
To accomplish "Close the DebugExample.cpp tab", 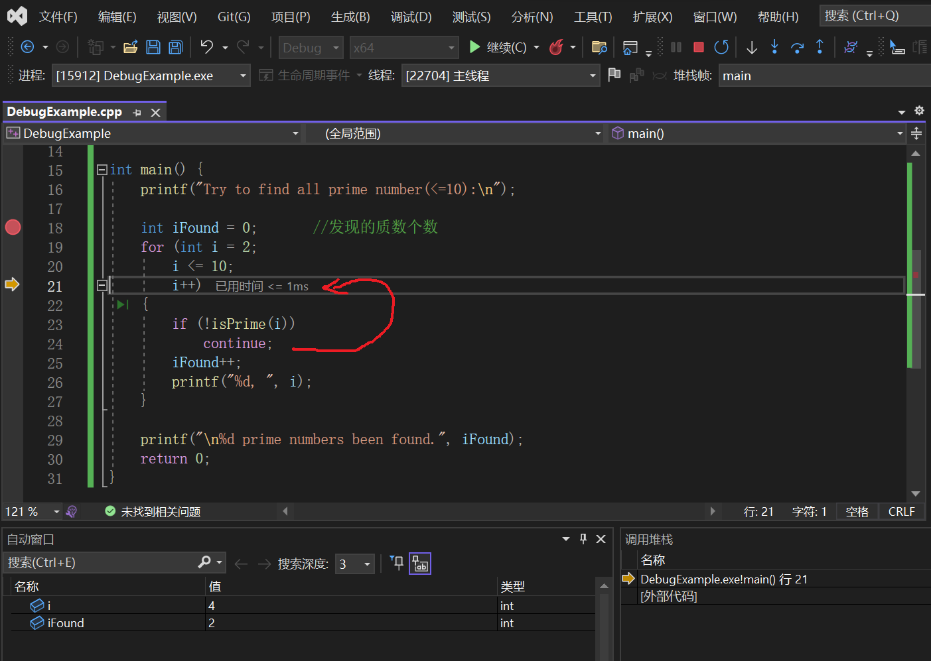I will (x=155, y=113).
